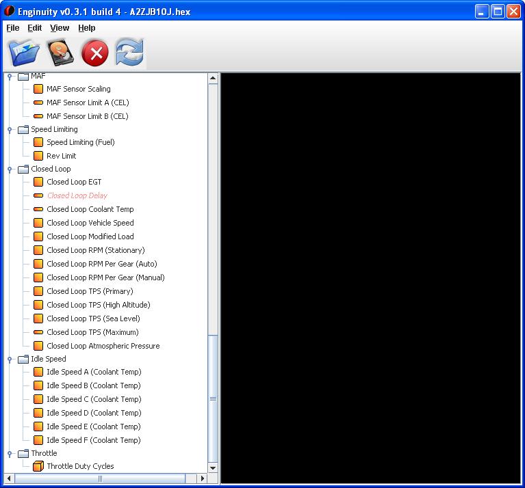The image size is (525, 488).
Task: Click the Idle Speed folder icon
Action: 23,359
